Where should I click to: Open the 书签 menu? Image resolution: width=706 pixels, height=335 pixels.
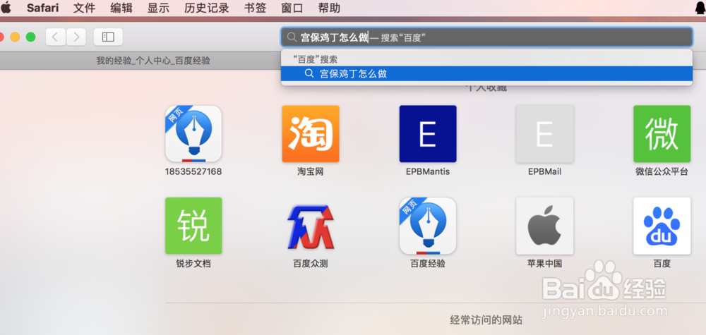[x=255, y=8]
